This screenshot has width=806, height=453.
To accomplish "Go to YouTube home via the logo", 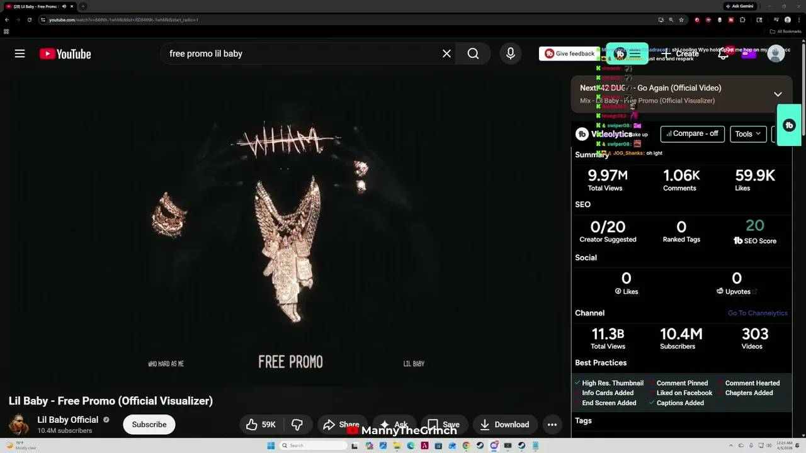I will [x=65, y=53].
